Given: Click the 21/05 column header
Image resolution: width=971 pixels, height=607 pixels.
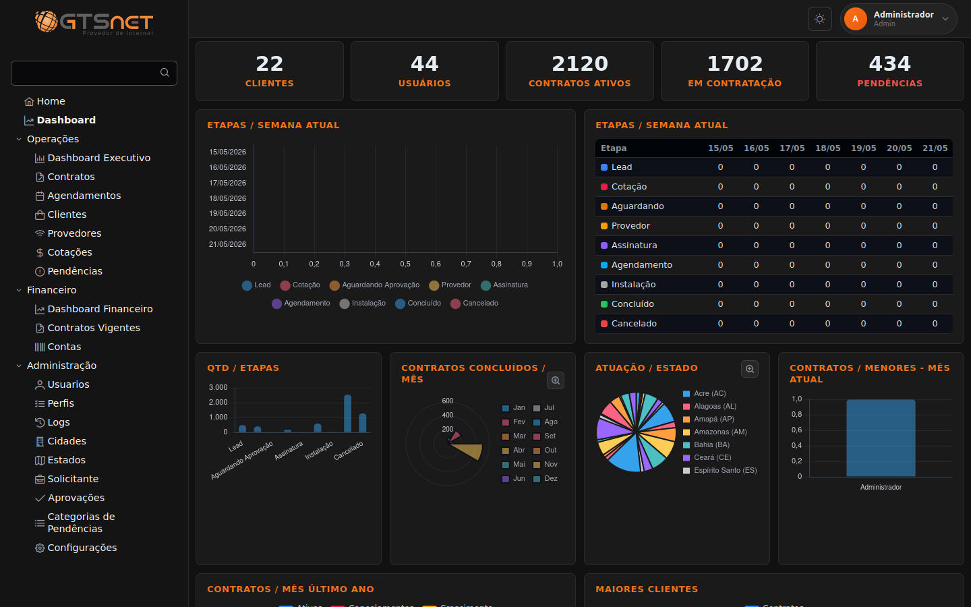Looking at the screenshot, I should point(935,148).
